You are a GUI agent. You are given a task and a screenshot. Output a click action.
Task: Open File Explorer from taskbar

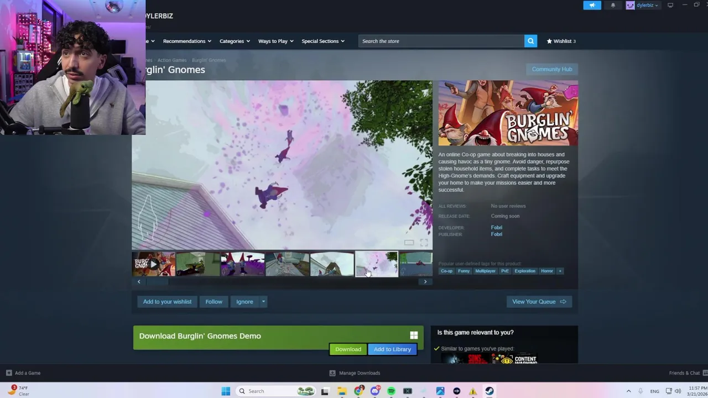[342, 391]
